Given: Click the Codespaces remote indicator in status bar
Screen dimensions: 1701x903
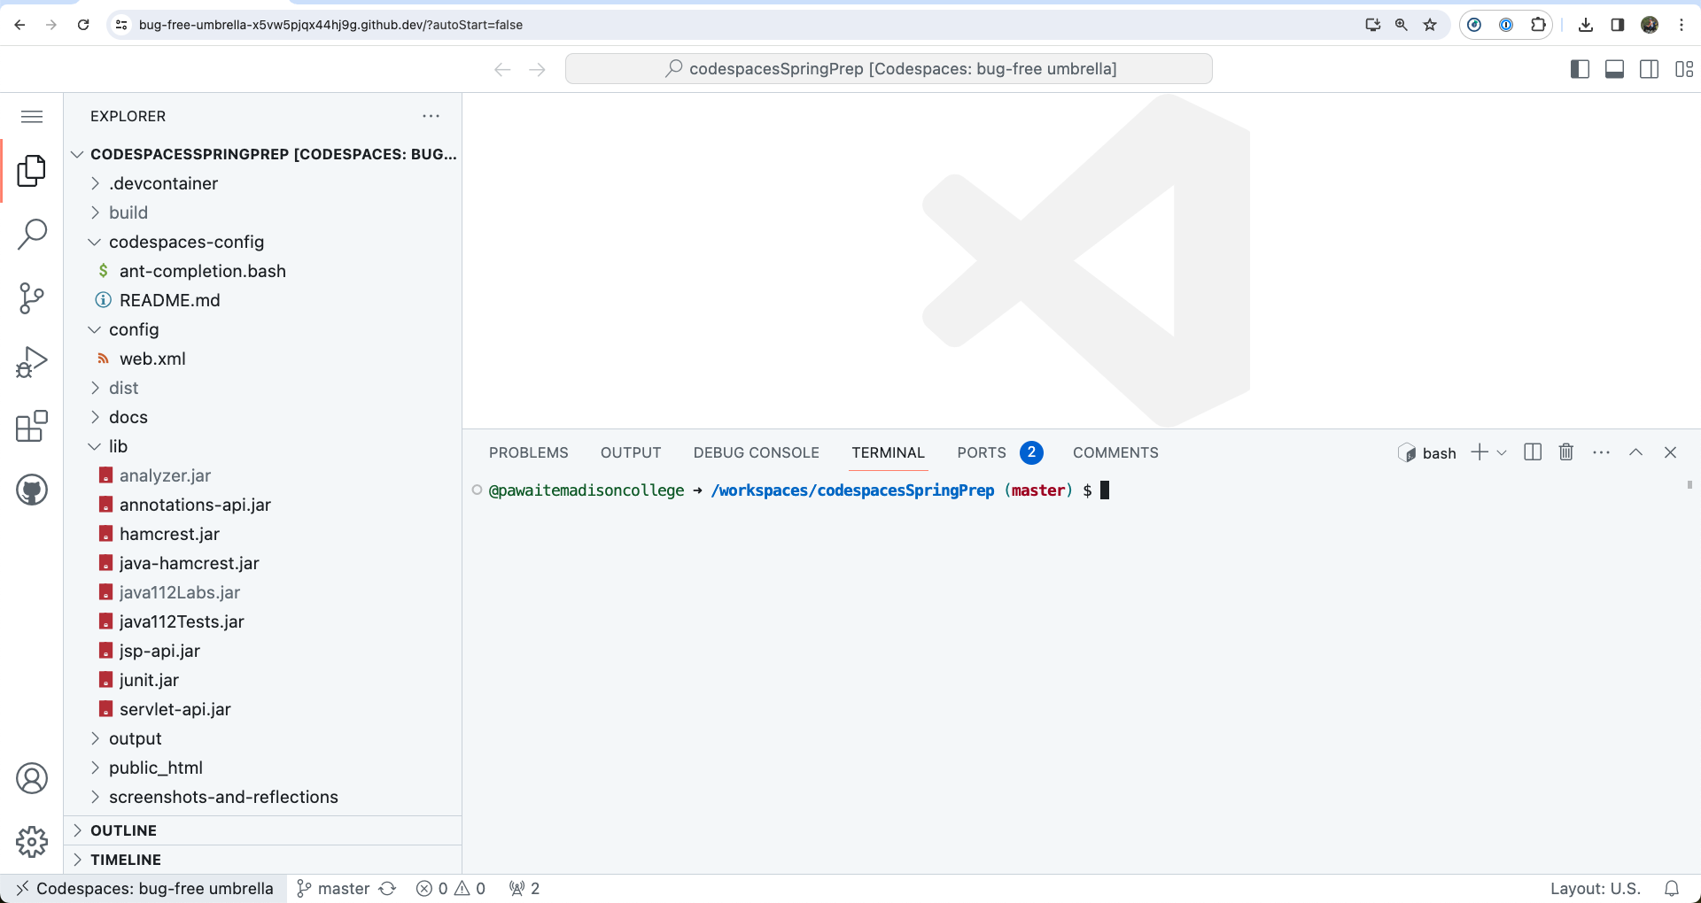Looking at the screenshot, I should tap(144, 888).
